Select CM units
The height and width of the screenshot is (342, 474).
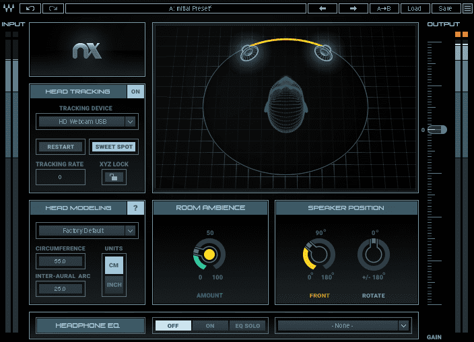pyautogui.click(x=114, y=265)
